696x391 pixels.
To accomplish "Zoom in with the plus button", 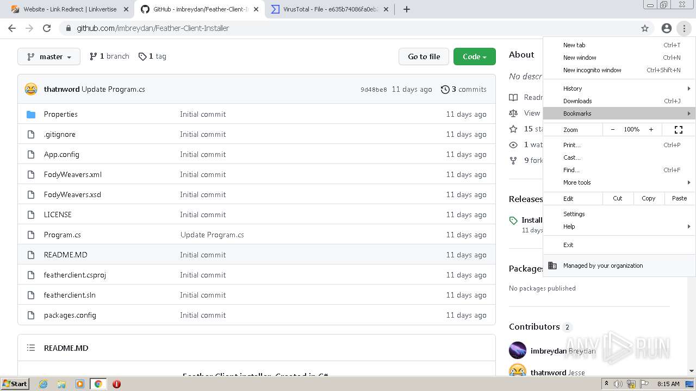I will tap(651, 129).
